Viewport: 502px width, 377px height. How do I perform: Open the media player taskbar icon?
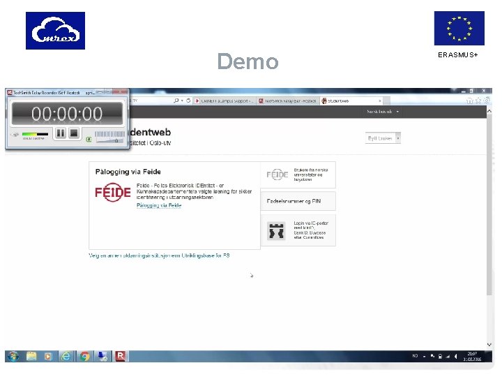click(48, 356)
